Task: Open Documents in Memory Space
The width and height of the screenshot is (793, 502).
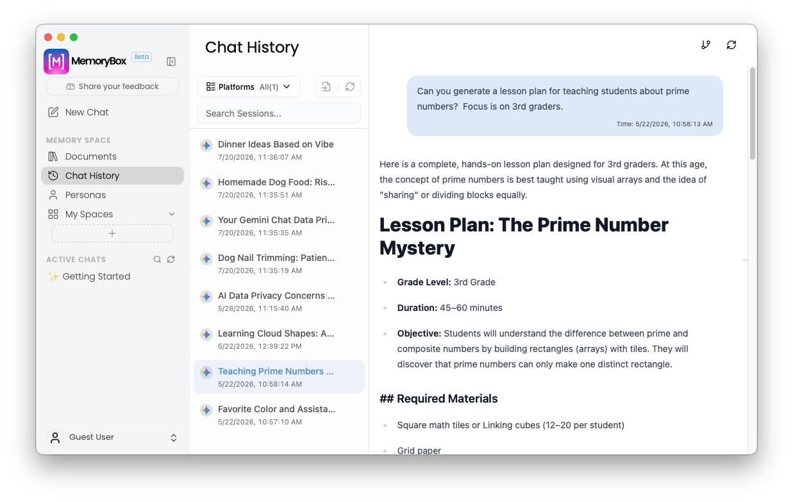Action: click(112, 156)
